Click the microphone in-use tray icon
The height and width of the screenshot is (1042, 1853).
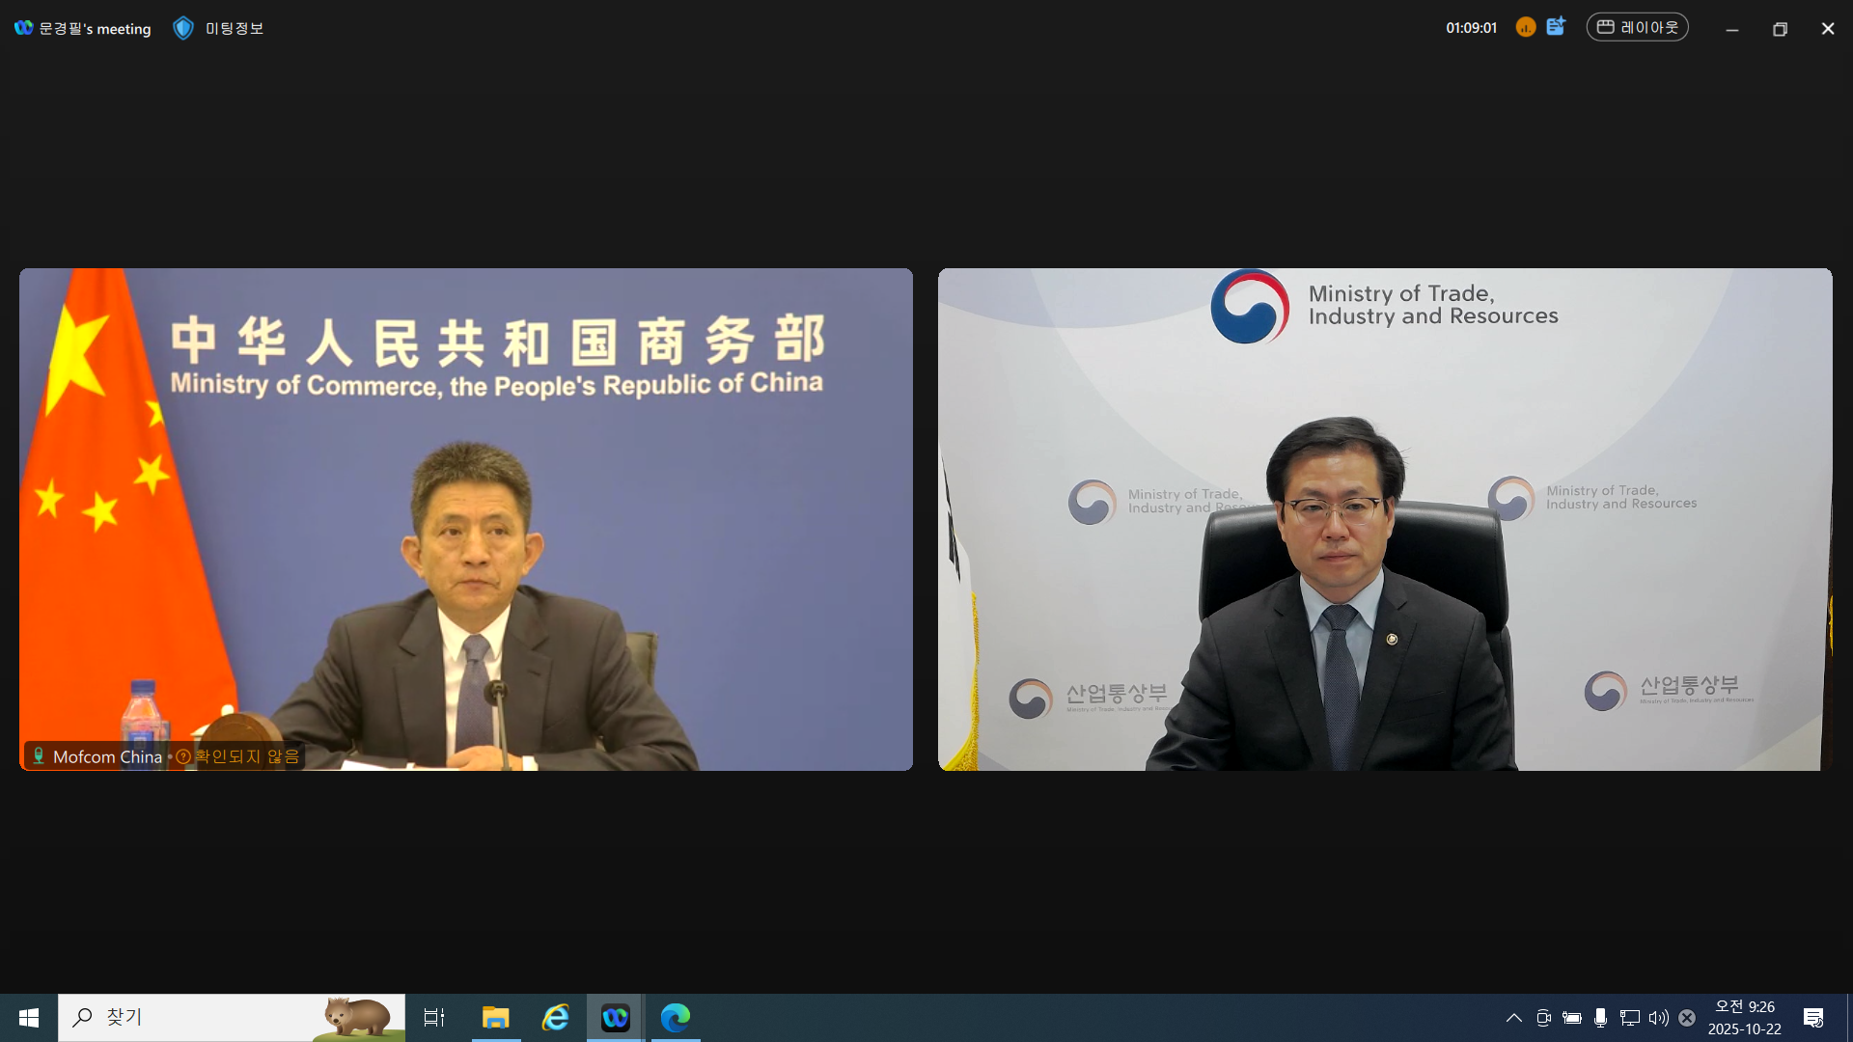(x=1601, y=1018)
